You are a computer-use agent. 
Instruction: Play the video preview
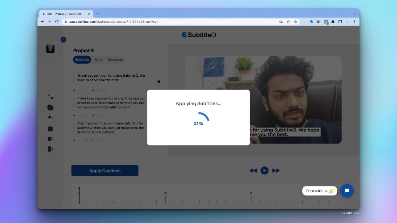(x=264, y=170)
